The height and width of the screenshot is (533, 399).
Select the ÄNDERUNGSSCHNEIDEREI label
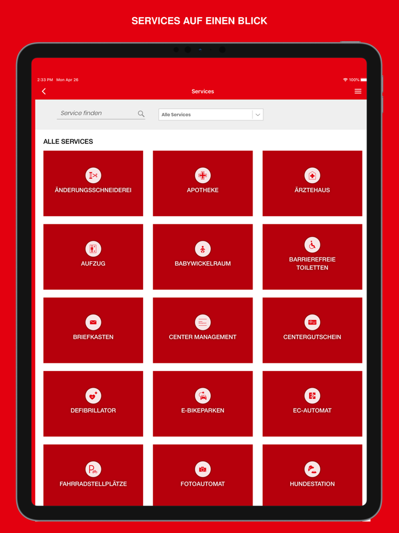click(93, 190)
